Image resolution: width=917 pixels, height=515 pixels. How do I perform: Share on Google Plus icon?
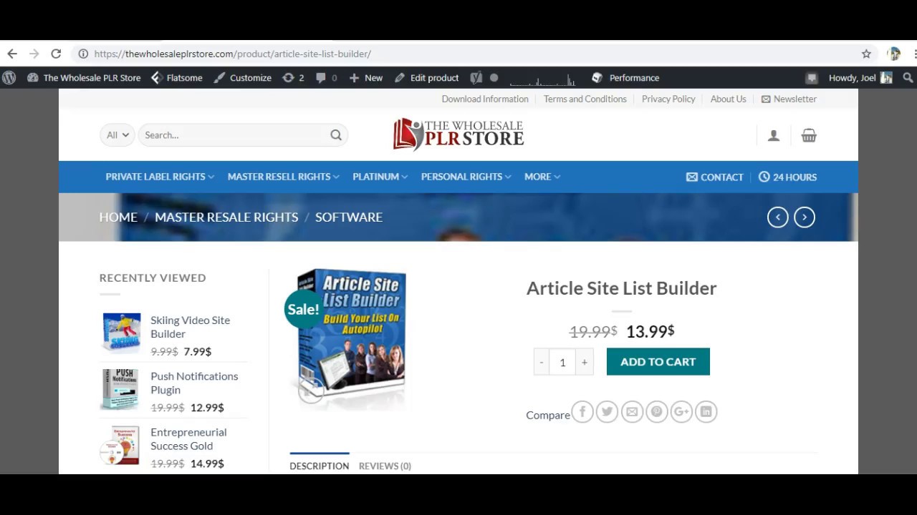click(681, 411)
